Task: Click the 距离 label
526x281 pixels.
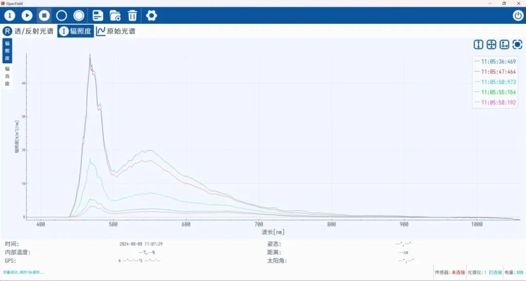Action: [x=274, y=252]
